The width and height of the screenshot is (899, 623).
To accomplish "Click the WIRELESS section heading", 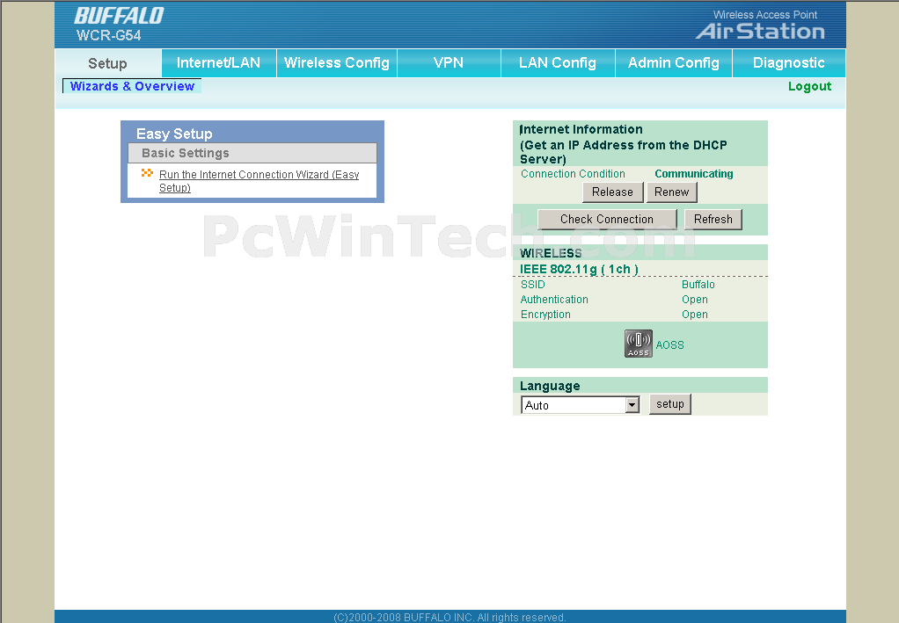I will (551, 253).
